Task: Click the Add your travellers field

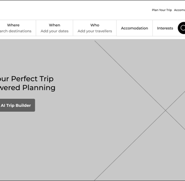Action: coord(95,31)
